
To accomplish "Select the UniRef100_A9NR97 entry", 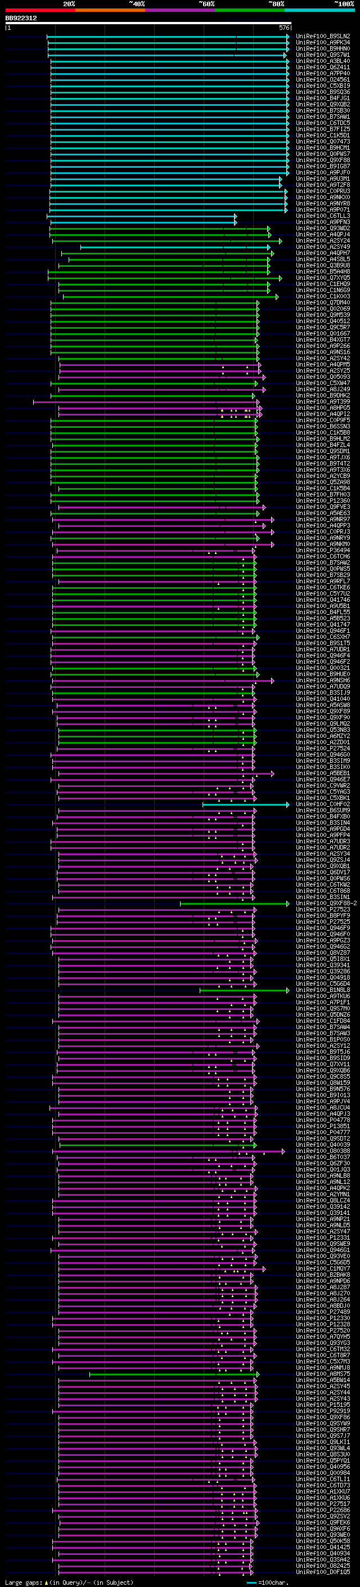I will pyautogui.click(x=323, y=520).
